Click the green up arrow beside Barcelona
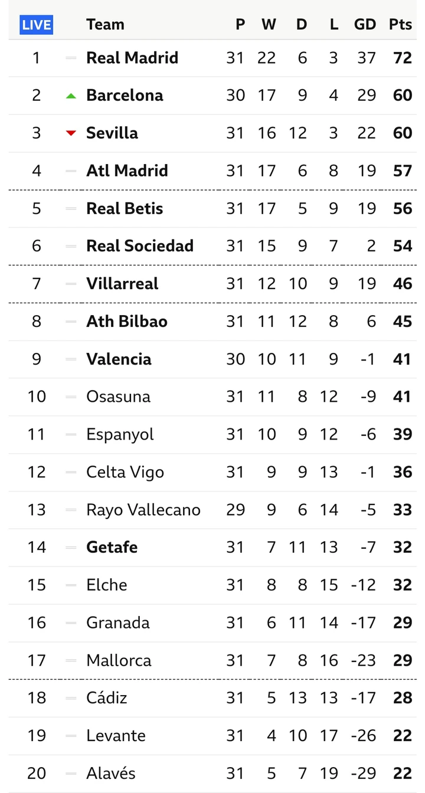Screen dimensions: 425x793 click(x=71, y=96)
